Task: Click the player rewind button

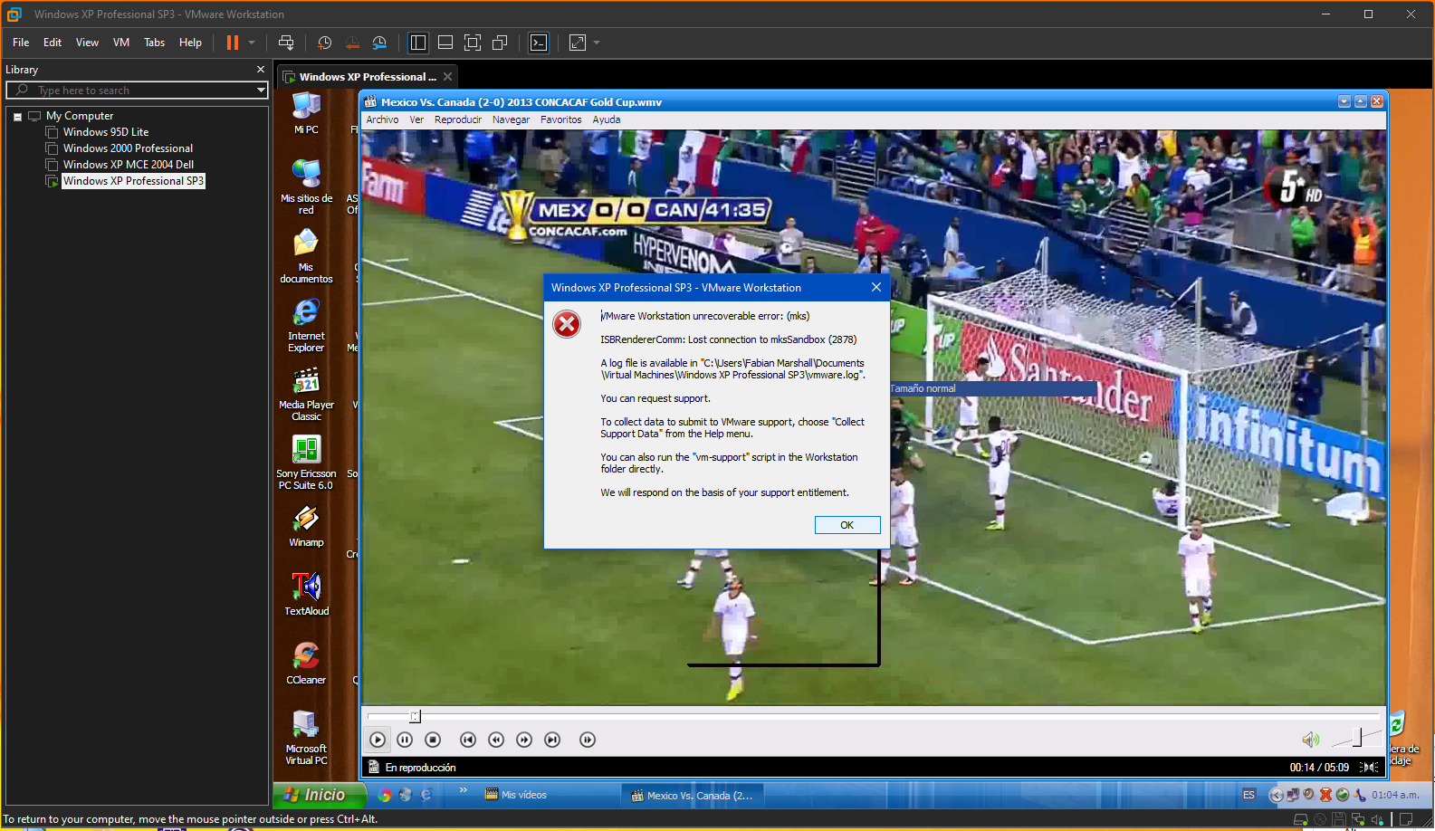Action: point(496,740)
